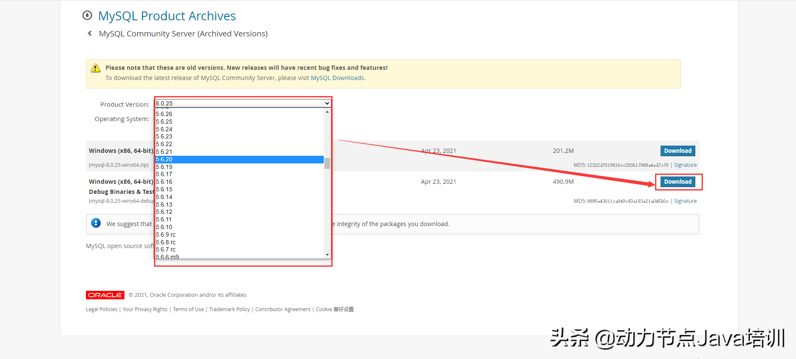Choose version 5.6.22 in dropdown list
This screenshot has width=796, height=359.
pyautogui.click(x=239, y=144)
